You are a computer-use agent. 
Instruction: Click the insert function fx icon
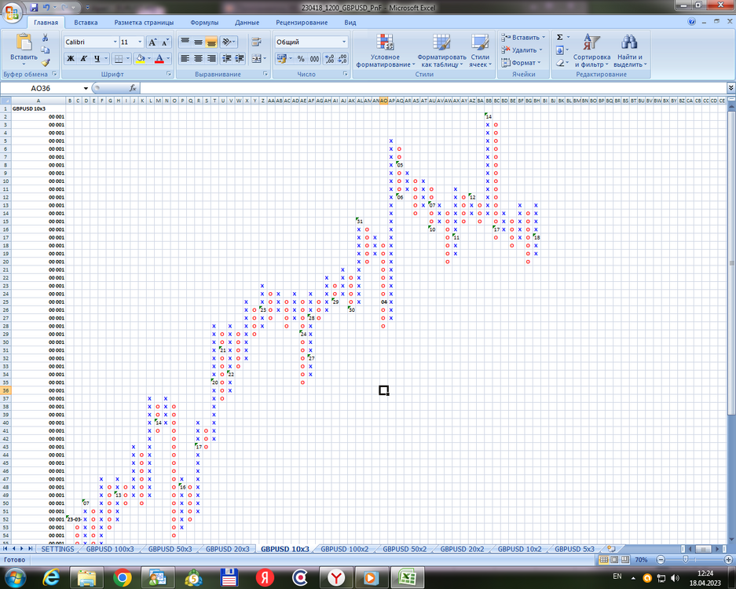coord(133,88)
